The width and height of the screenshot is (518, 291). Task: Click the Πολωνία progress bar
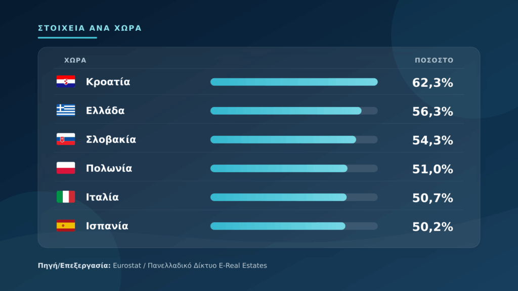294,168
